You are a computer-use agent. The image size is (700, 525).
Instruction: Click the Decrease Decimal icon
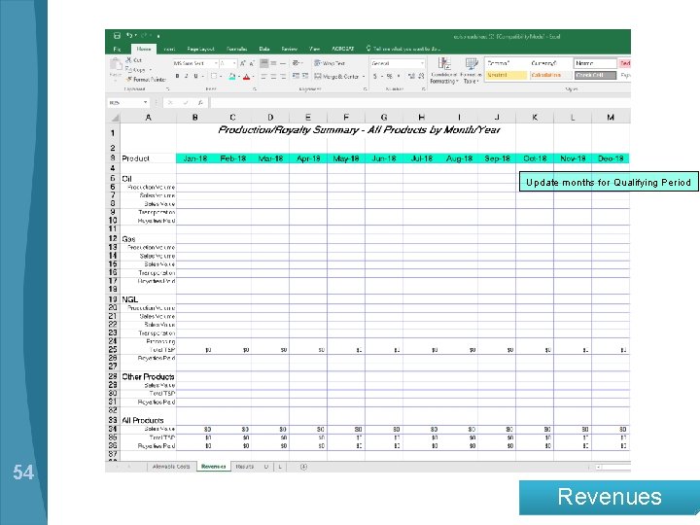(x=421, y=77)
